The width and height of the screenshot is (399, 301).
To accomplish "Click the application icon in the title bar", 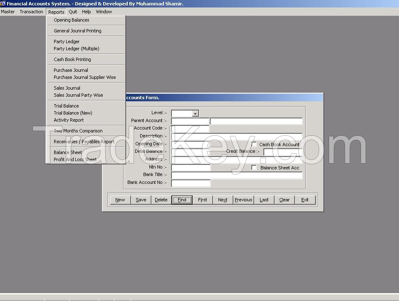I will 3,3.
